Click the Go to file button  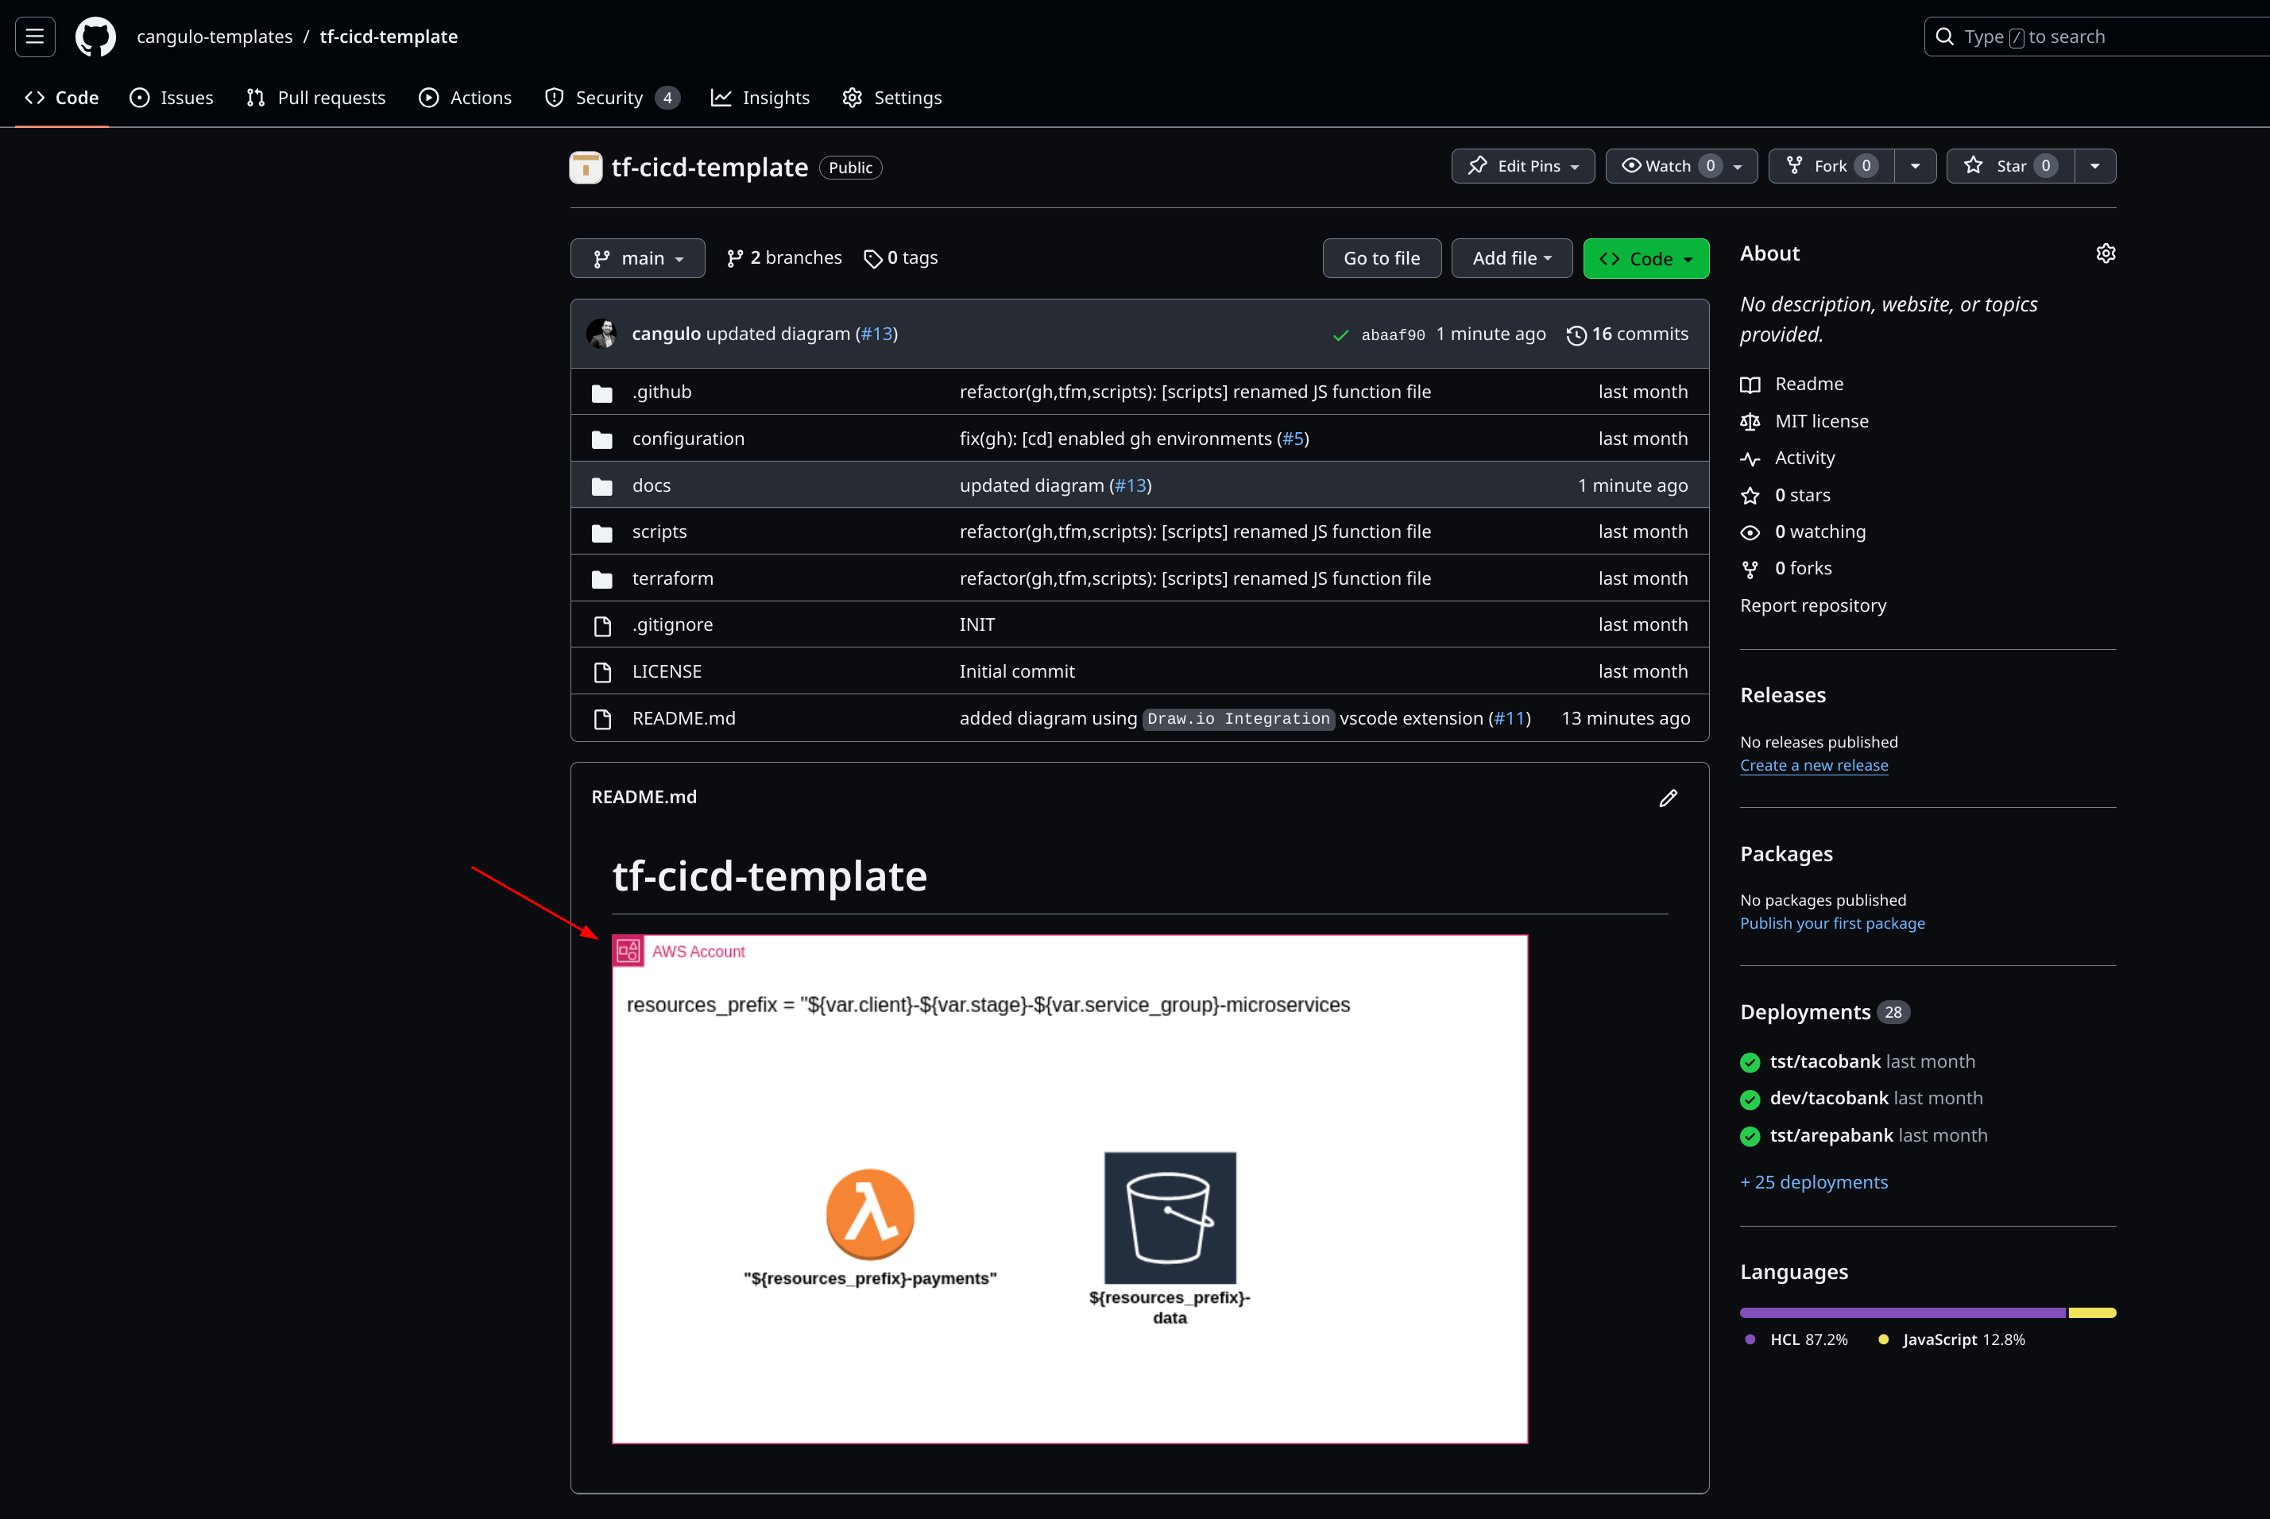click(x=1381, y=259)
